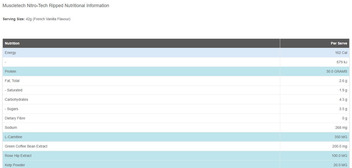This screenshot has height=168, width=352.
Task: Select the 'Rose Hip Extract' row label
Action: click(18, 156)
